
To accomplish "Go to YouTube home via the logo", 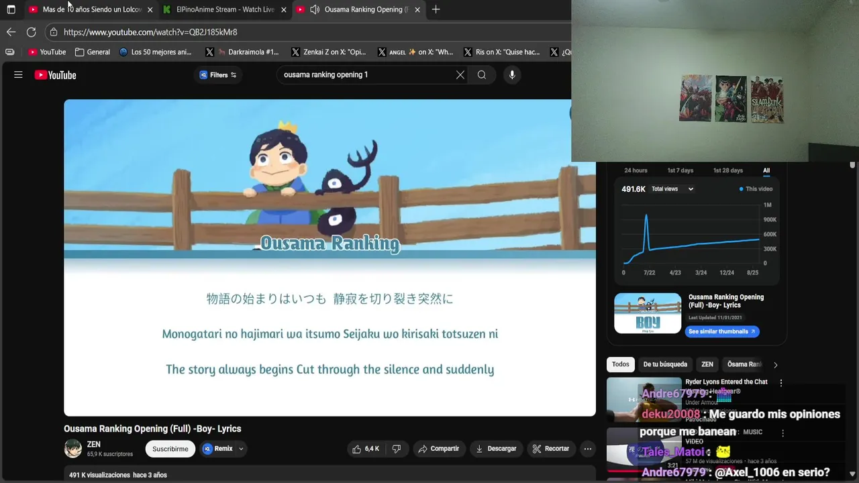I will [x=56, y=75].
